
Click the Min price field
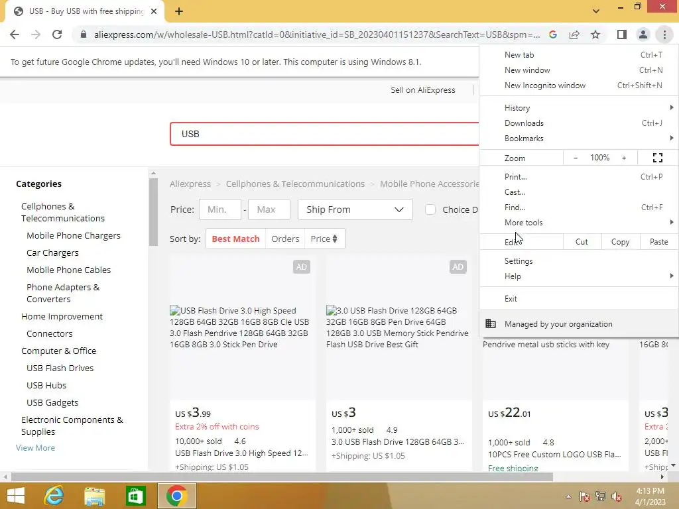click(x=220, y=209)
